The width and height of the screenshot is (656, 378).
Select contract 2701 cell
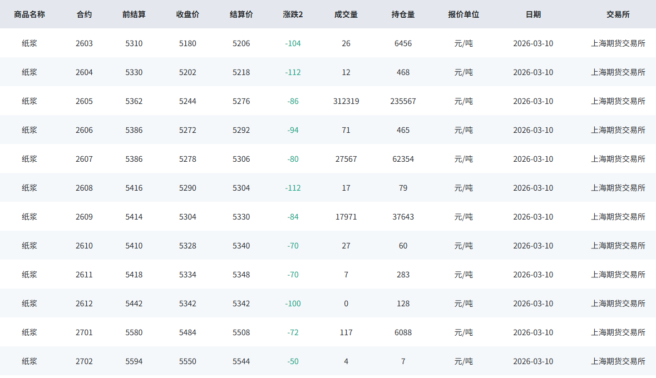click(x=84, y=332)
